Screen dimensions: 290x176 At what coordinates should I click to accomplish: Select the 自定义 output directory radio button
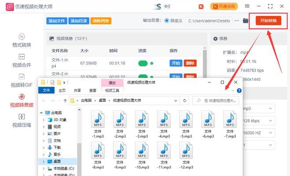coord(167,21)
